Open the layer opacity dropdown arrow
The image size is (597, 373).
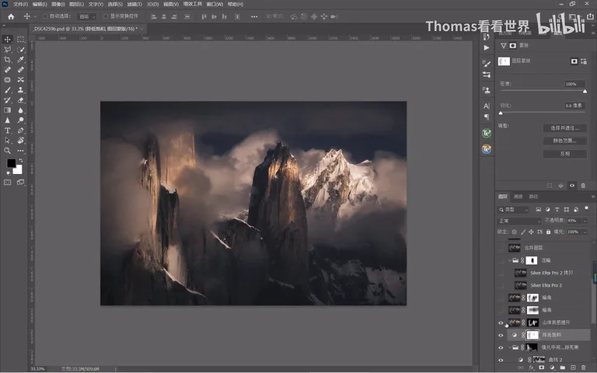[585, 221]
